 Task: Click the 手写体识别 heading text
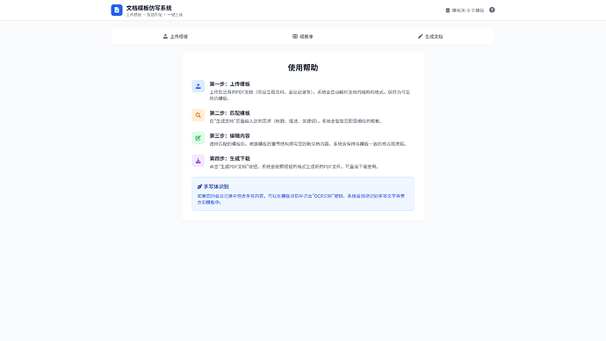click(216, 186)
